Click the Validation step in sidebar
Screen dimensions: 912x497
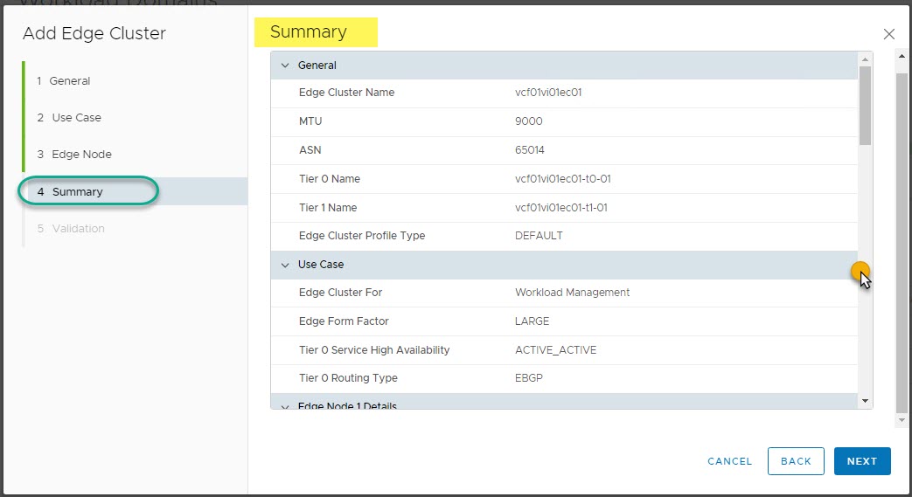[x=78, y=229]
